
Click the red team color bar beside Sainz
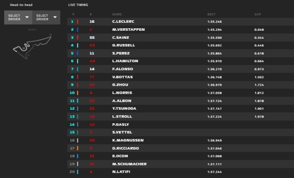point(78,38)
